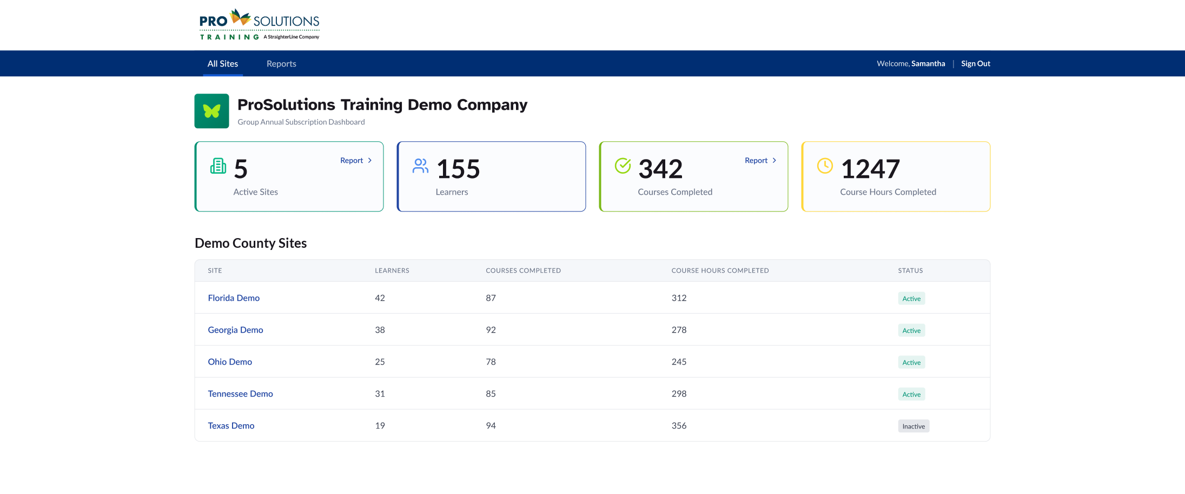Click the ProSolutions Training logo
Screen dimensions: 1185x494
point(260,24)
